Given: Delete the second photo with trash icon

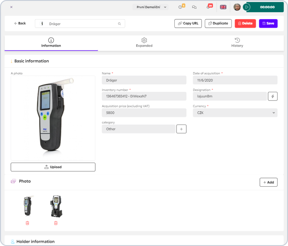Looking at the screenshot, I should (56, 223).
